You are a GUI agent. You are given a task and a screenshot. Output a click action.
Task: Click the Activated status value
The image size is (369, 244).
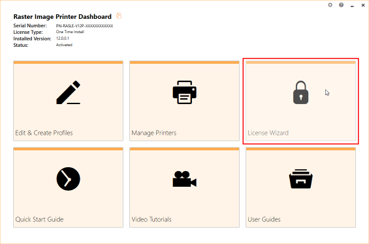pyautogui.click(x=64, y=45)
